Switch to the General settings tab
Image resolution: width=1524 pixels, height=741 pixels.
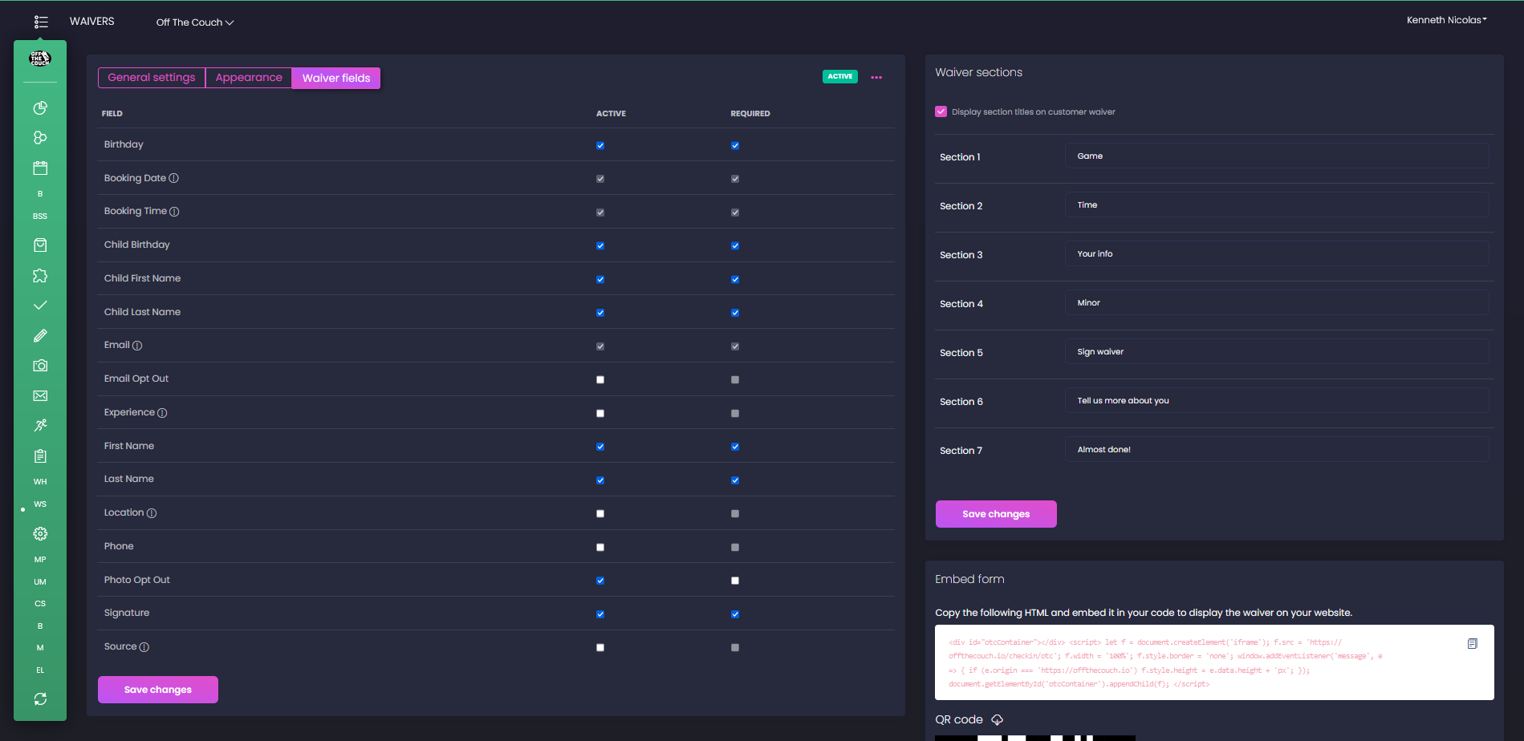pos(152,78)
